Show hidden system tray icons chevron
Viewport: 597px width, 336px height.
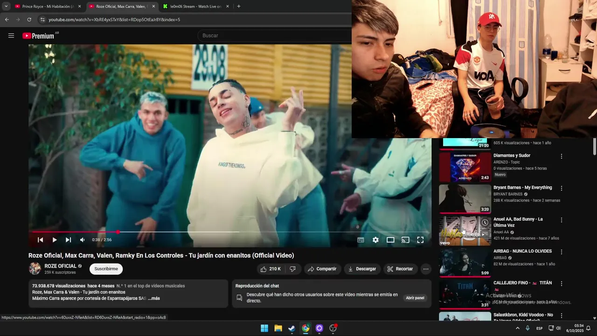tap(517, 328)
